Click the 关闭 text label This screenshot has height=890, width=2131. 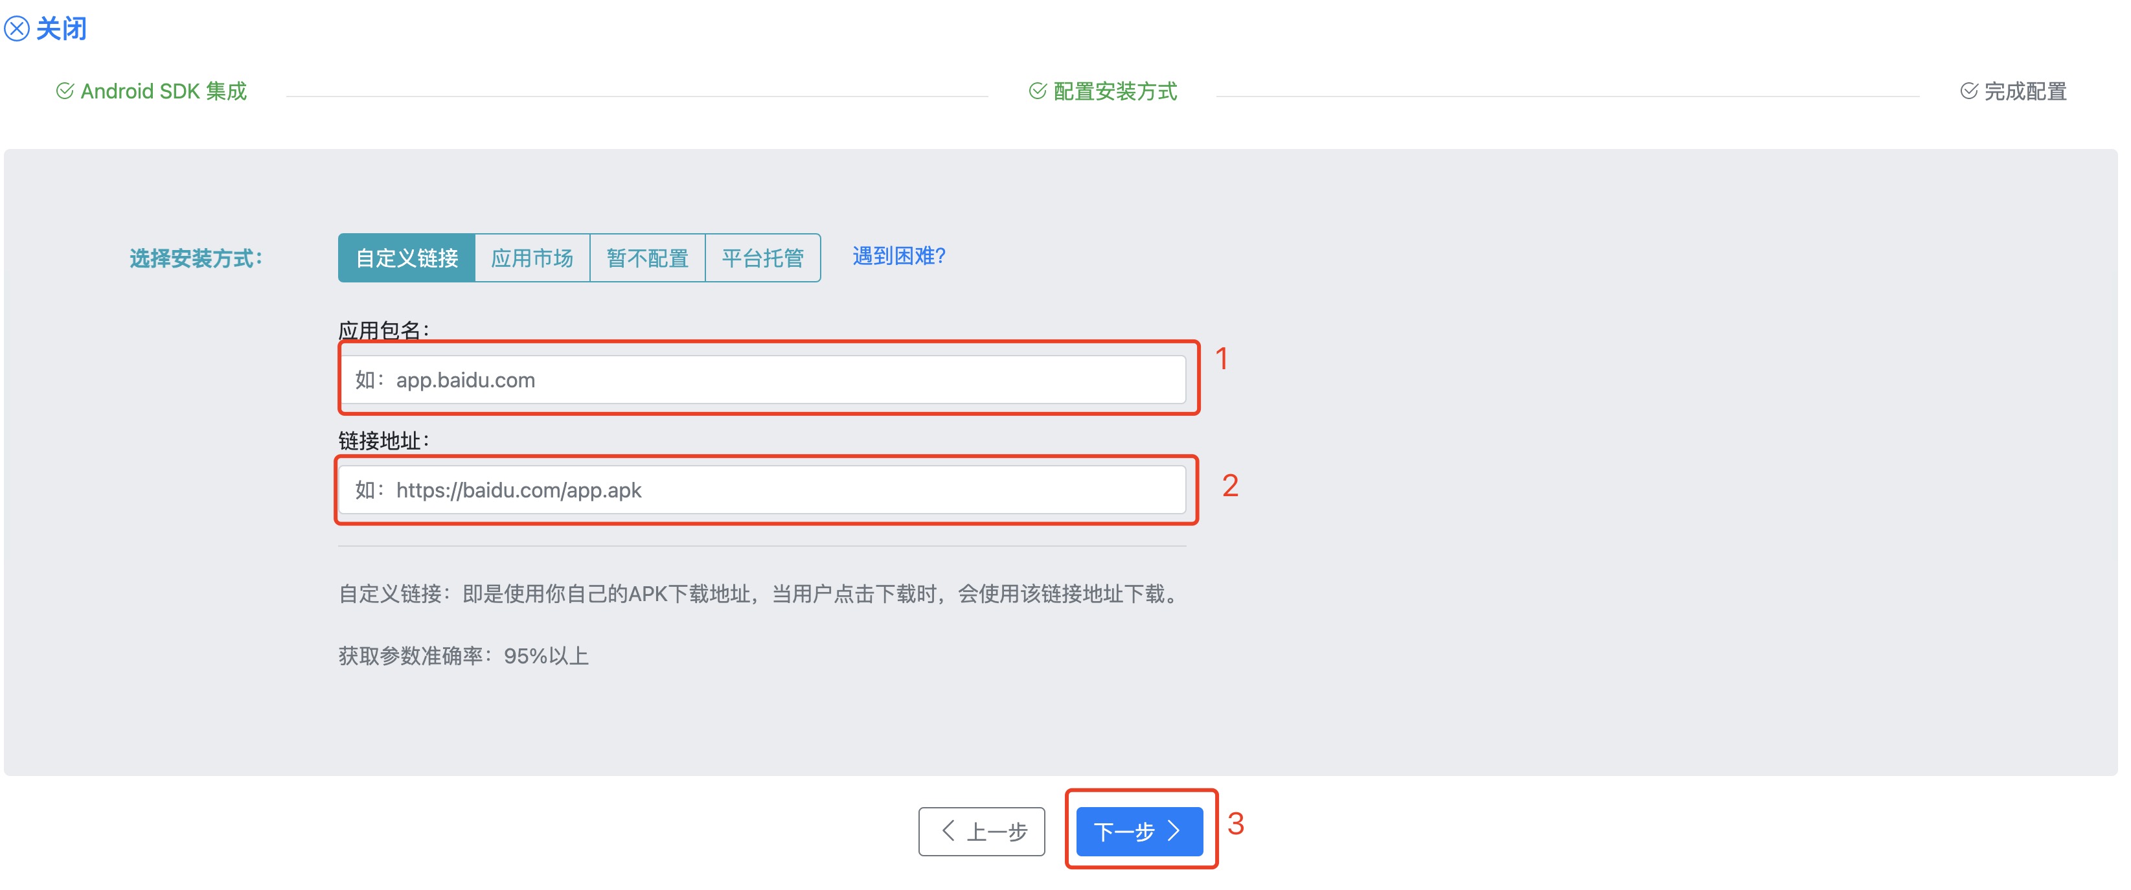[x=60, y=30]
